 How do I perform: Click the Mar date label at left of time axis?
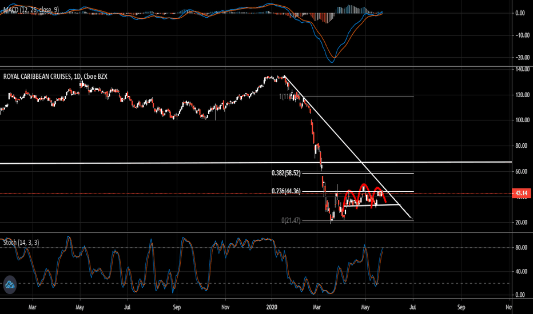coord(32,307)
